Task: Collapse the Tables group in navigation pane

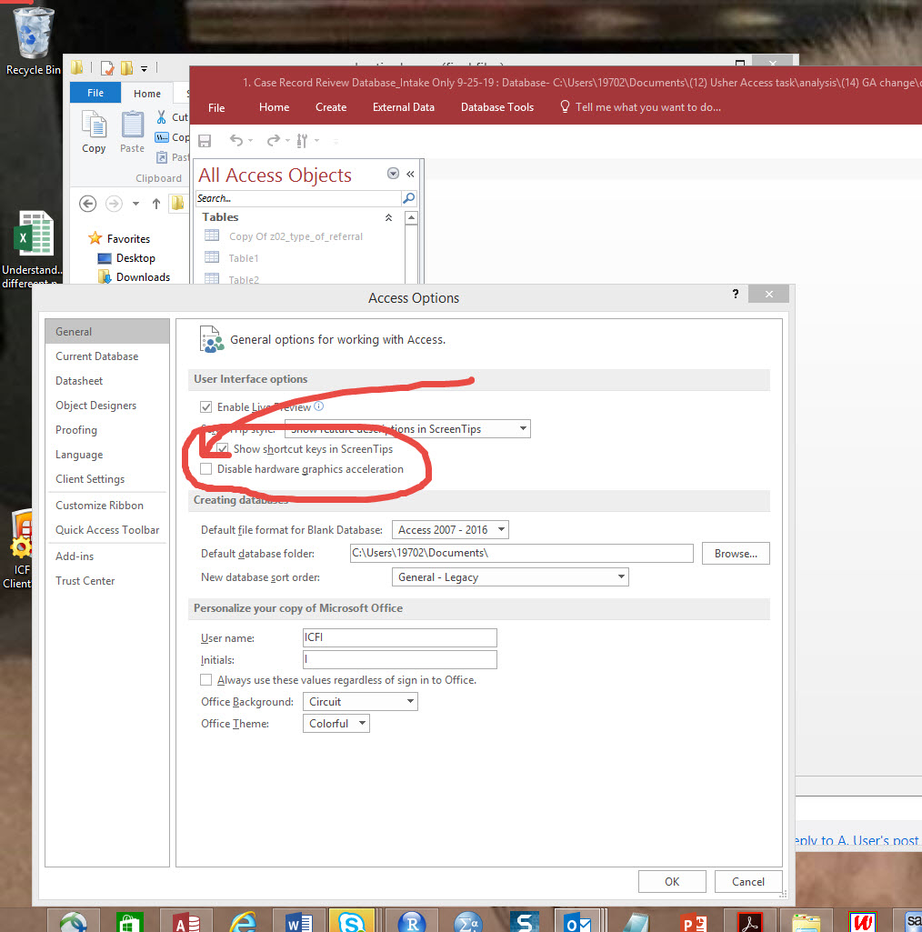Action: [389, 217]
